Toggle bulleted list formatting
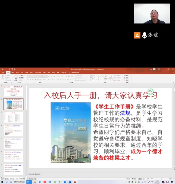 pyautogui.click(x=58, y=76)
